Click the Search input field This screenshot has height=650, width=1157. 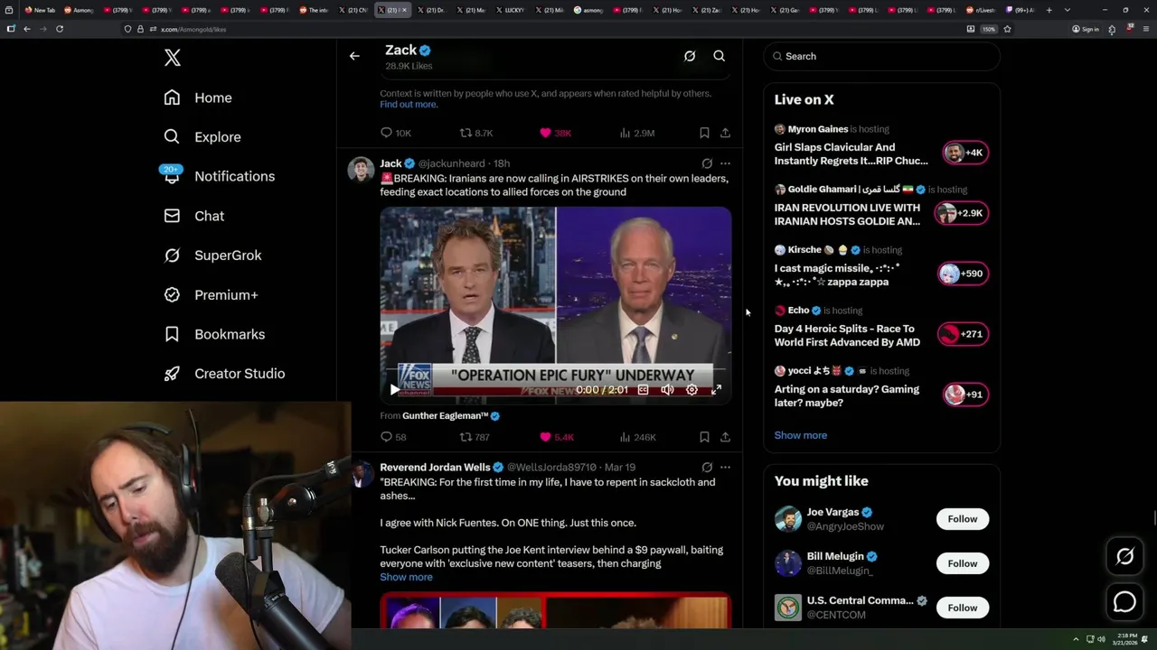[882, 56]
